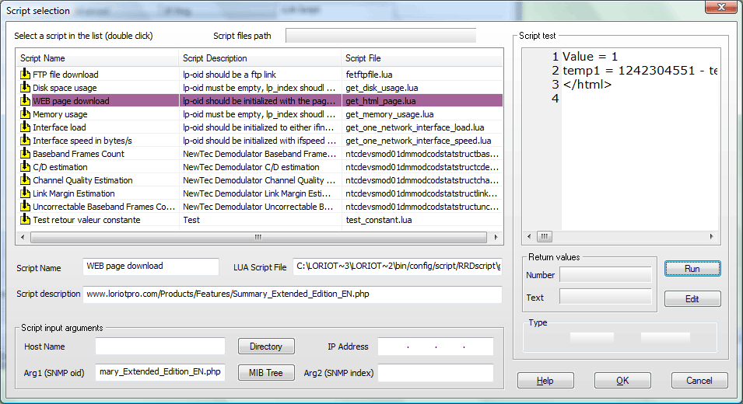The height and width of the screenshot is (404, 743).
Task: Confirm with the OK button
Action: [x=622, y=381]
